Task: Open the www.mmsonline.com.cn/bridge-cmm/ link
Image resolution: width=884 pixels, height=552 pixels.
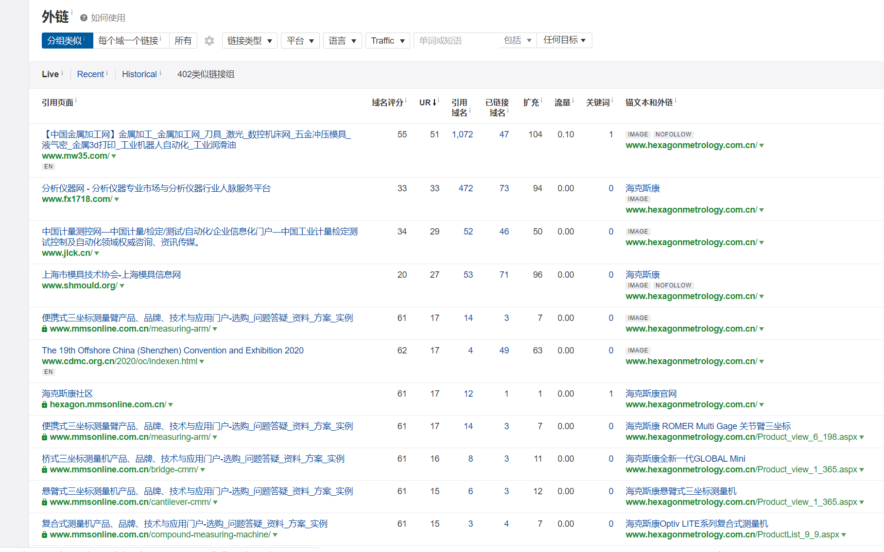Action: click(124, 469)
